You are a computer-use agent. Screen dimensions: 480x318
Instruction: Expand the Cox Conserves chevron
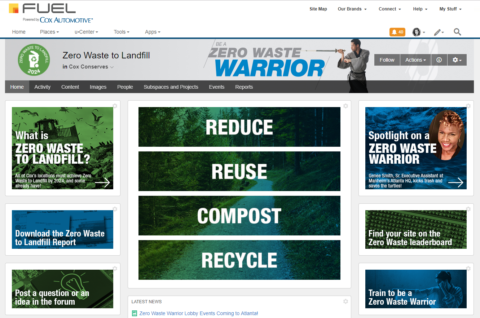[112, 67]
